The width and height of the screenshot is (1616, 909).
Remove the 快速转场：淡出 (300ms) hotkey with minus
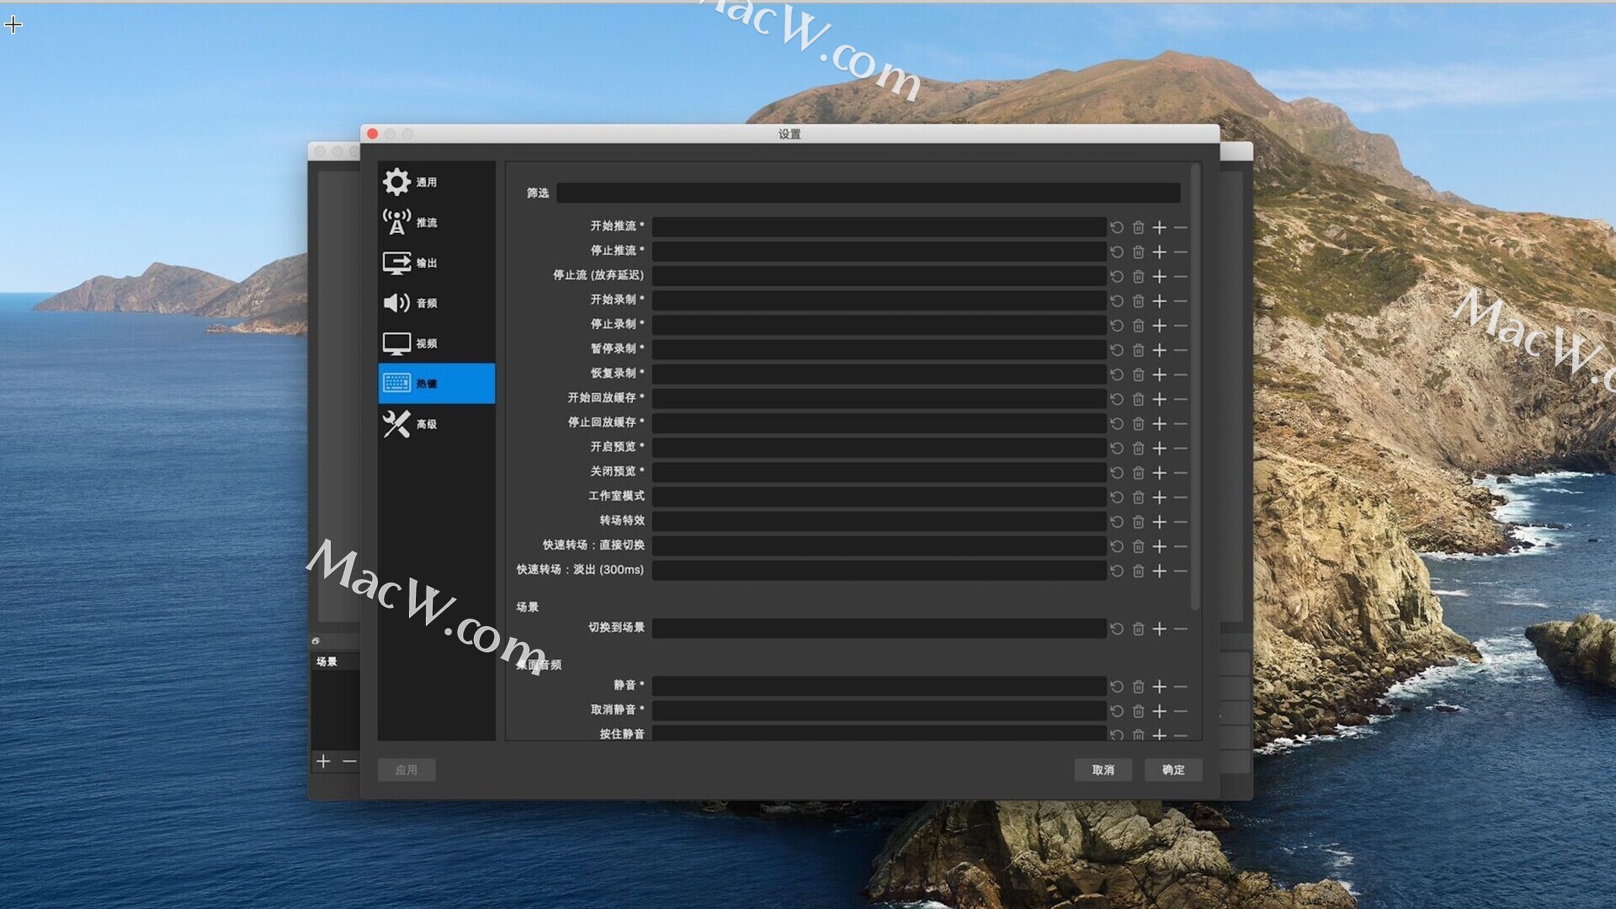coord(1180,571)
